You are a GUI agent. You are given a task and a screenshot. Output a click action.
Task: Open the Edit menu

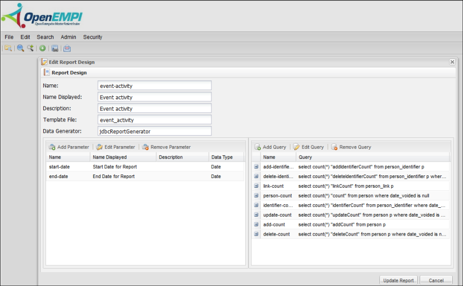25,37
